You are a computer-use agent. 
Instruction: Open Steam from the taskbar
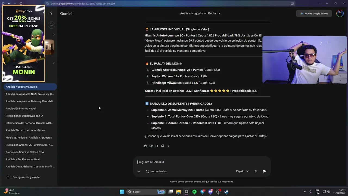click(x=226, y=192)
